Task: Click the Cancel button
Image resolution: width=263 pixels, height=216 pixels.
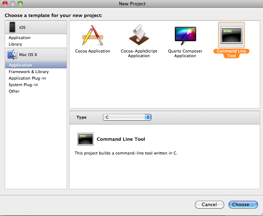Action: click(209, 205)
